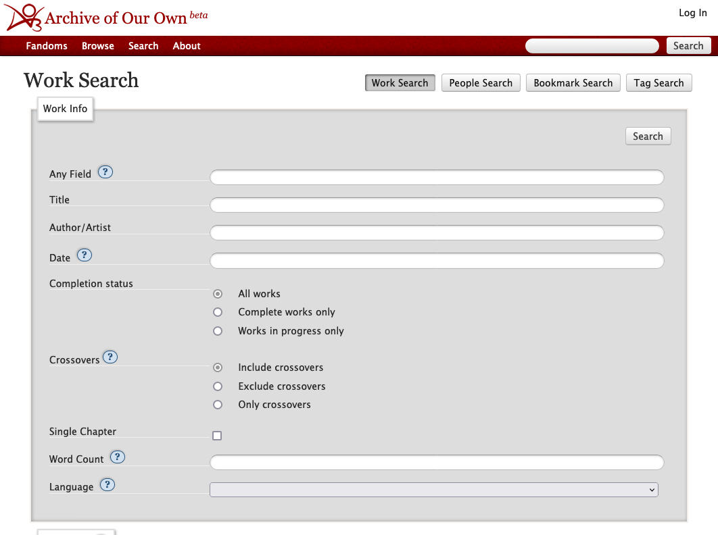Open the Any Field help icon
Screen dimensions: 718x535
click(105, 172)
